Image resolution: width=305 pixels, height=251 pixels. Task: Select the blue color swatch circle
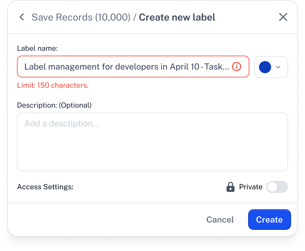pyautogui.click(x=265, y=67)
